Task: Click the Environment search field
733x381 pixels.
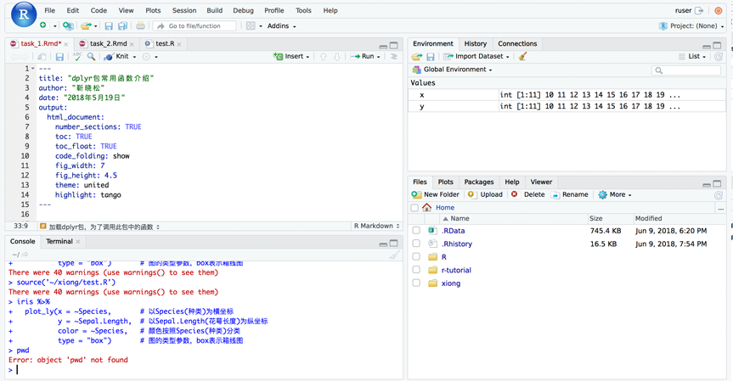Action: [685, 70]
